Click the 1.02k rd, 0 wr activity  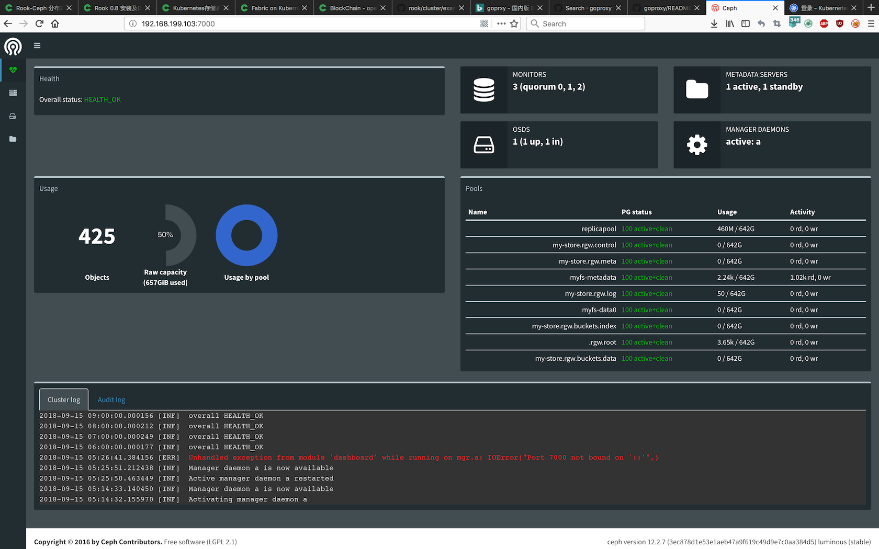pyautogui.click(x=810, y=277)
